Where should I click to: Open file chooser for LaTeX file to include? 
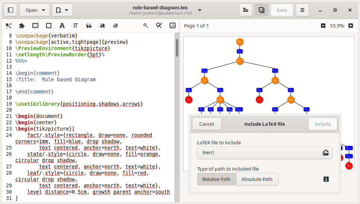pyautogui.click(x=264, y=153)
